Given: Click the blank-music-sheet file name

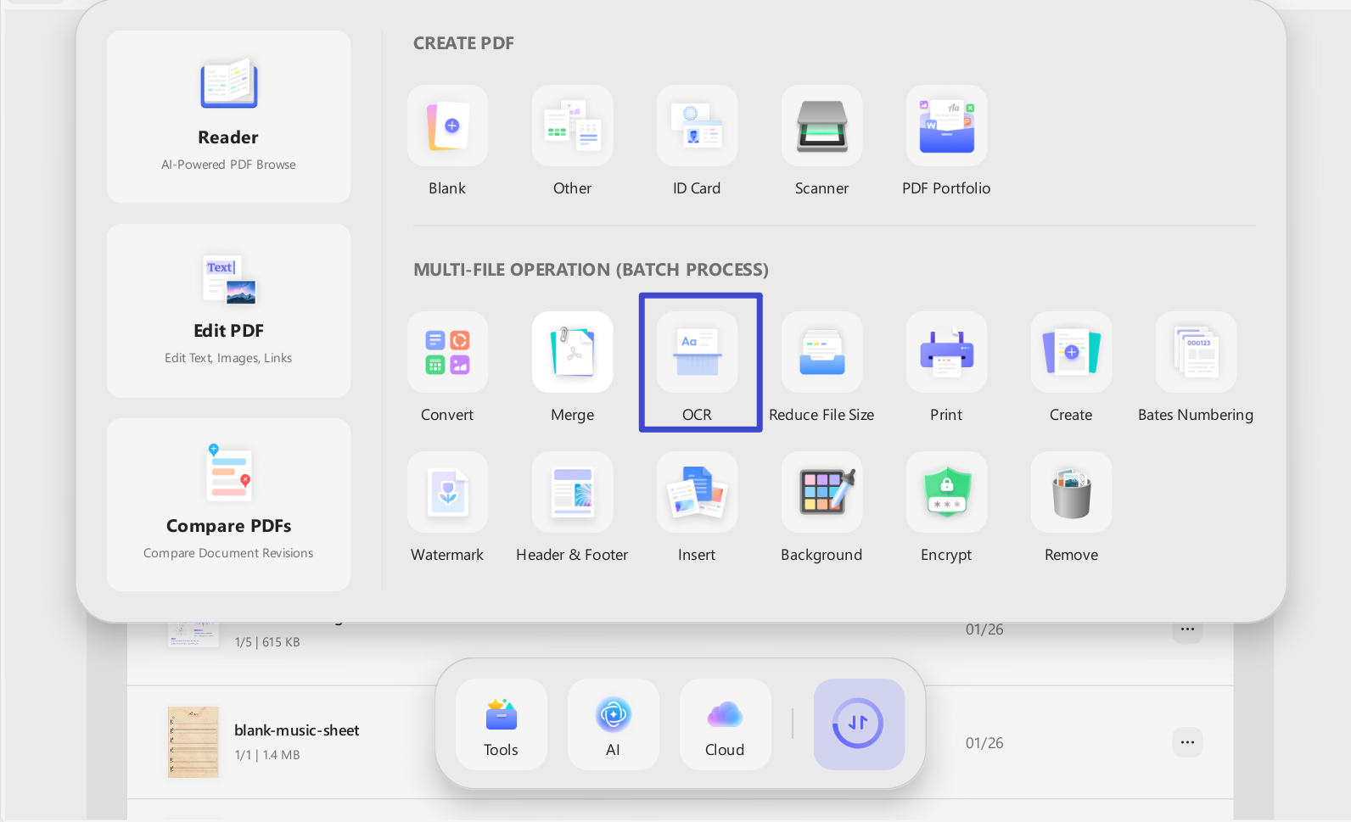Looking at the screenshot, I should (x=296, y=730).
